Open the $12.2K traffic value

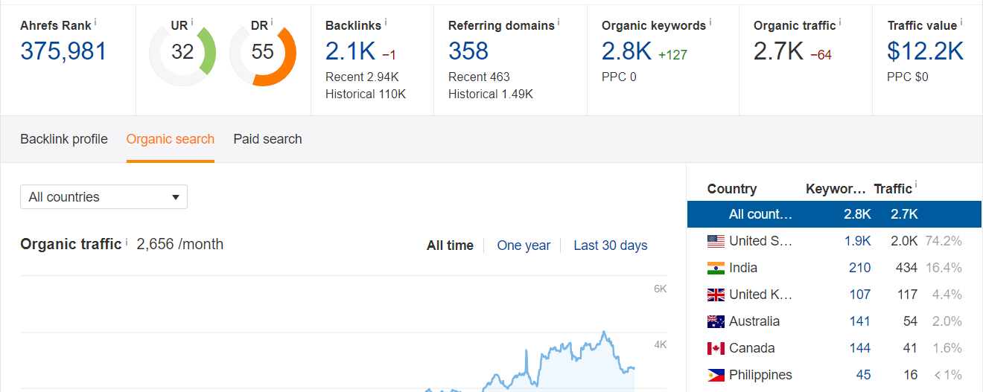(x=926, y=51)
